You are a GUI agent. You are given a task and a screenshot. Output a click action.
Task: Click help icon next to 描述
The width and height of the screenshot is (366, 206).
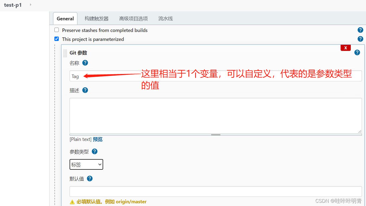85,90
